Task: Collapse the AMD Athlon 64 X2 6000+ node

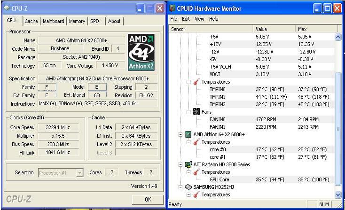Action: click(181, 134)
